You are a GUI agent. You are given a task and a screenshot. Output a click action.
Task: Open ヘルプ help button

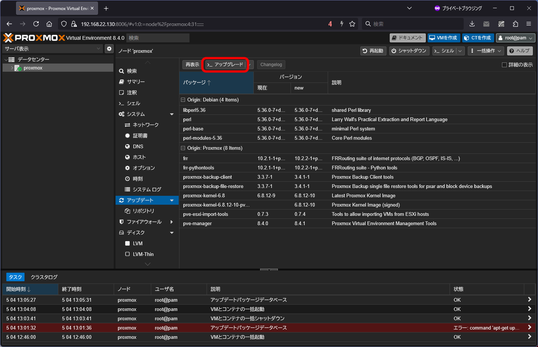click(520, 51)
